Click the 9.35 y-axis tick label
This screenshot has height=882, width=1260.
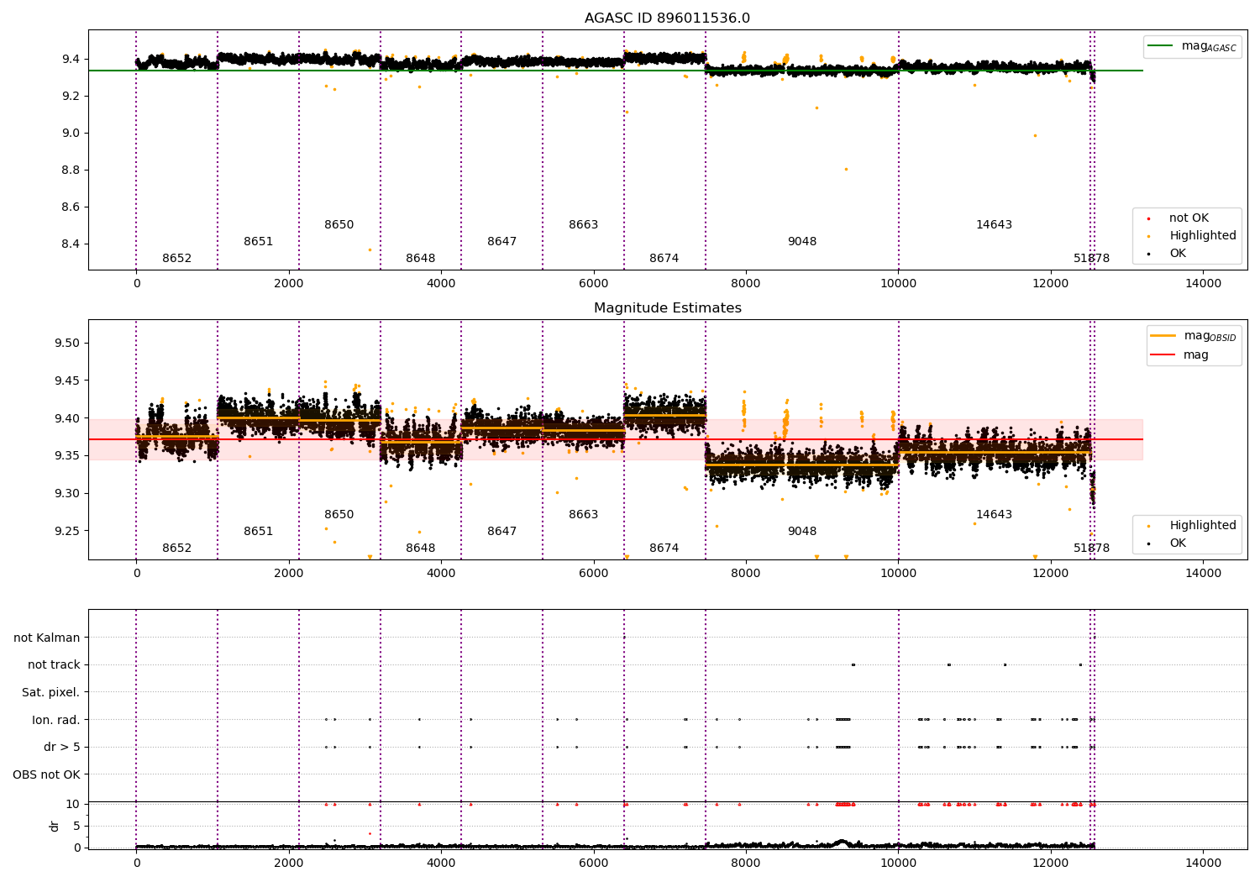[68, 456]
